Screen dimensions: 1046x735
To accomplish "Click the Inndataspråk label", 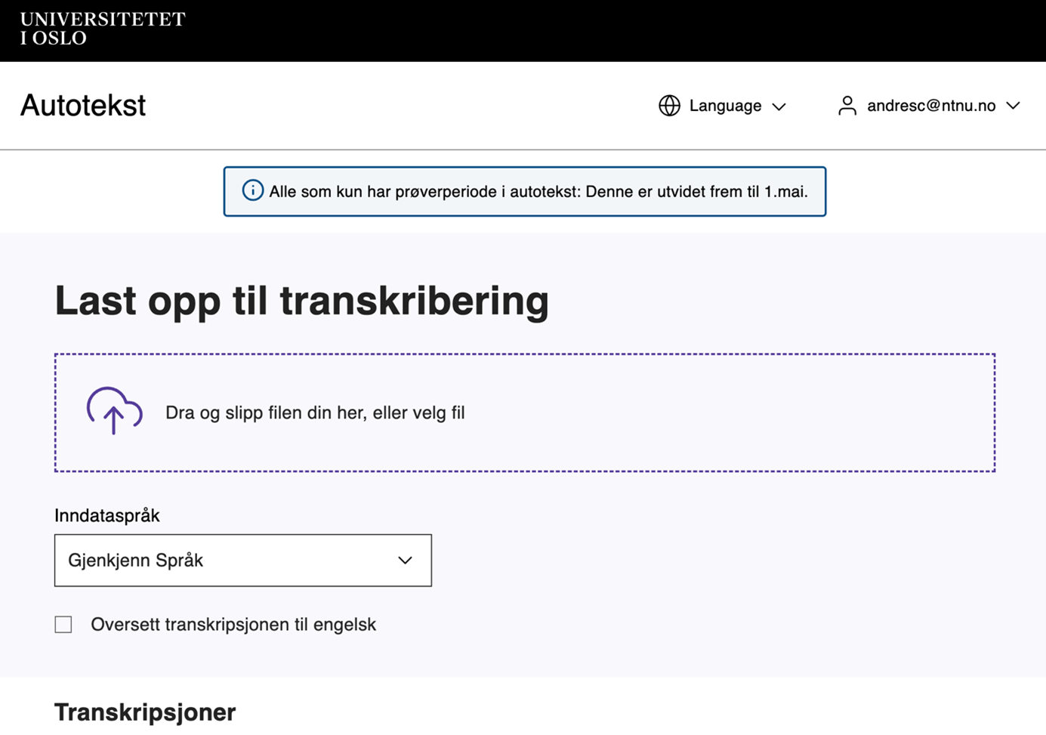I will pyautogui.click(x=107, y=516).
